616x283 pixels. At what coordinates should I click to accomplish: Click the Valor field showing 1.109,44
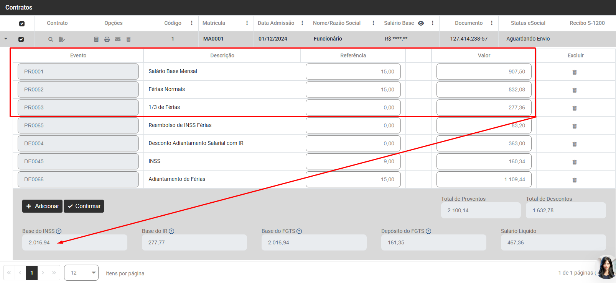coord(484,179)
